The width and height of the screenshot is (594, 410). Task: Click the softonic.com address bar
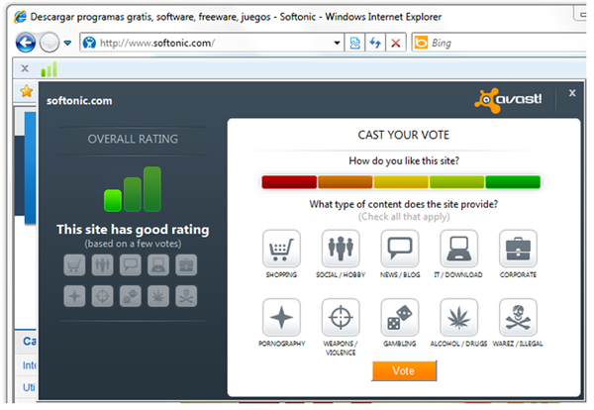click(x=212, y=43)
